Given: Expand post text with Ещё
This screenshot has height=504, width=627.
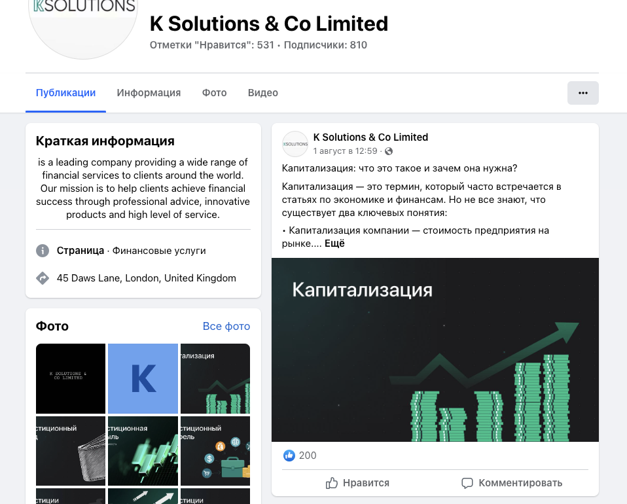Looking at the screenshot, I should pos(334,243).
